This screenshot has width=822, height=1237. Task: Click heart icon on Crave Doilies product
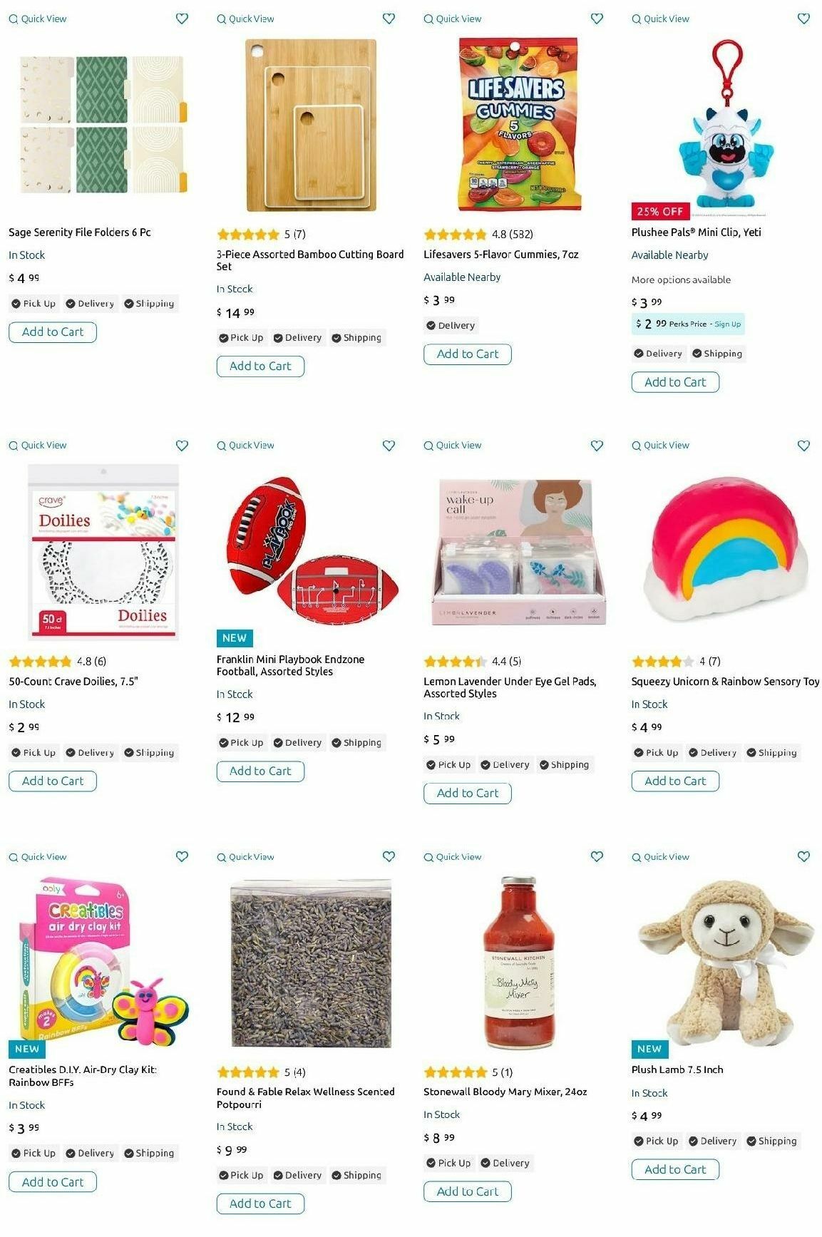[182, 445]
